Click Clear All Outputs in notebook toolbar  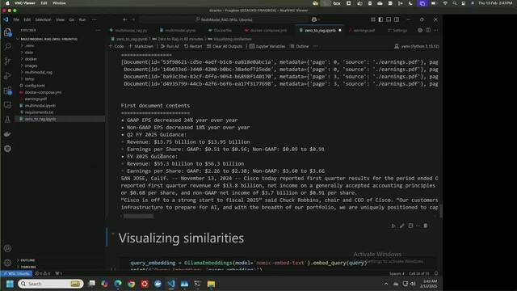click(225, 46)
